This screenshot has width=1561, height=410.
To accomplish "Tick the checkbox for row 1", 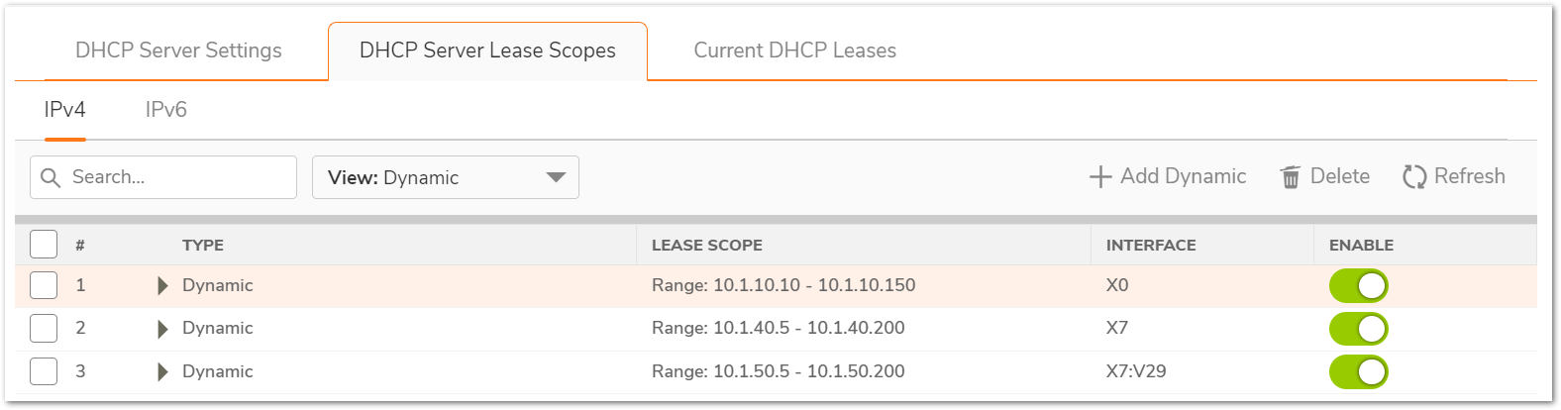I will 44,285.
